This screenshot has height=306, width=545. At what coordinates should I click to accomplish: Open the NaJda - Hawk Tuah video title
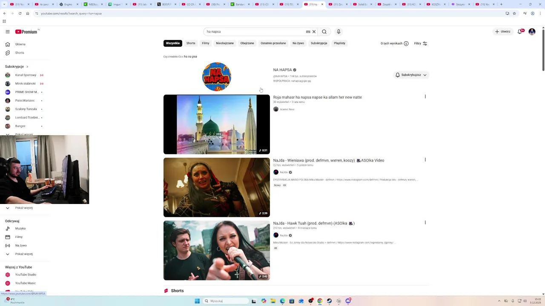[314, 223]
